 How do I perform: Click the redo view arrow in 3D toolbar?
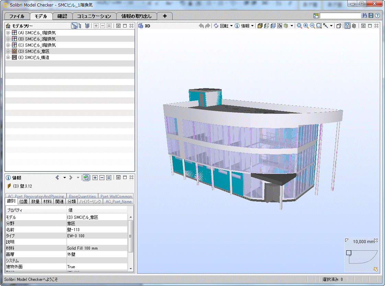tap(208, 26)
